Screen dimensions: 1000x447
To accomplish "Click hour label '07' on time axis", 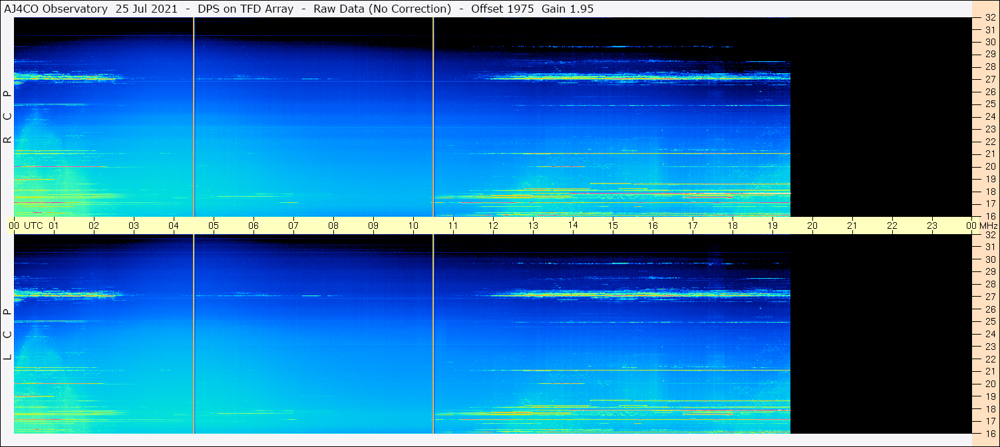I will (x=293, y=225).
